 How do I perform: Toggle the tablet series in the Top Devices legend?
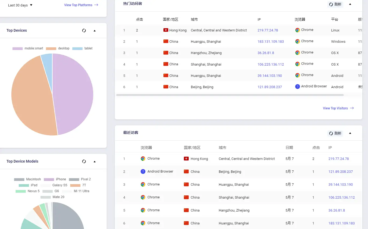tap(82, 48)
